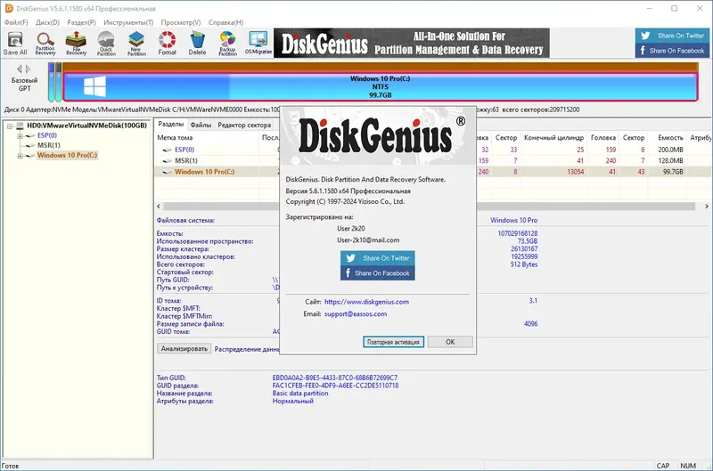The height and width of the screenshot is (471, 713).
Task: Click the Повторная активация button
Action: click(393, 342)
